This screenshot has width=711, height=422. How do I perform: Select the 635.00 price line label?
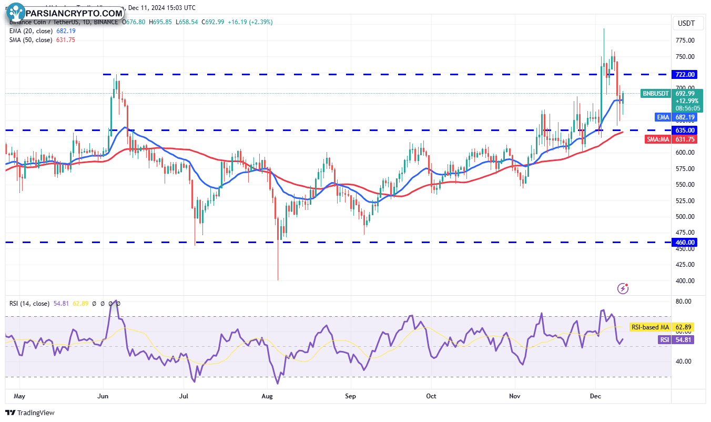point(686,130)
